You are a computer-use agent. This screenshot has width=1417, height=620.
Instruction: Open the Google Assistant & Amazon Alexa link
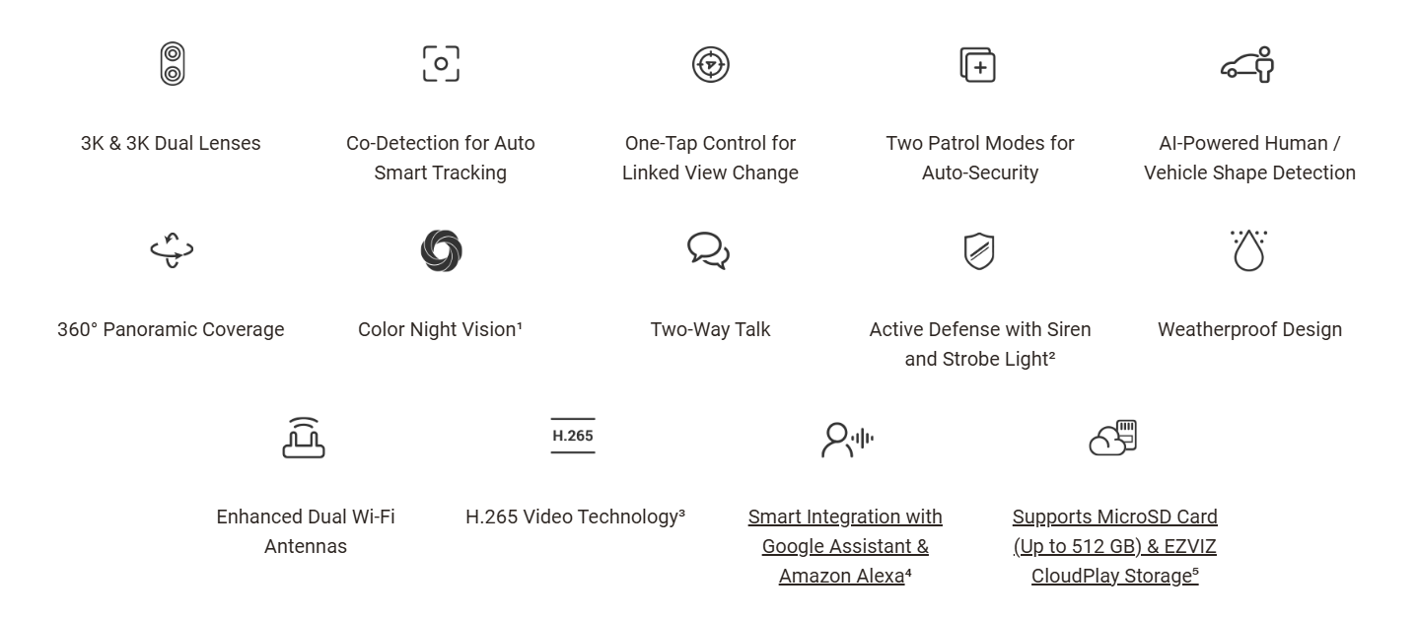click(x=845, y=546)
